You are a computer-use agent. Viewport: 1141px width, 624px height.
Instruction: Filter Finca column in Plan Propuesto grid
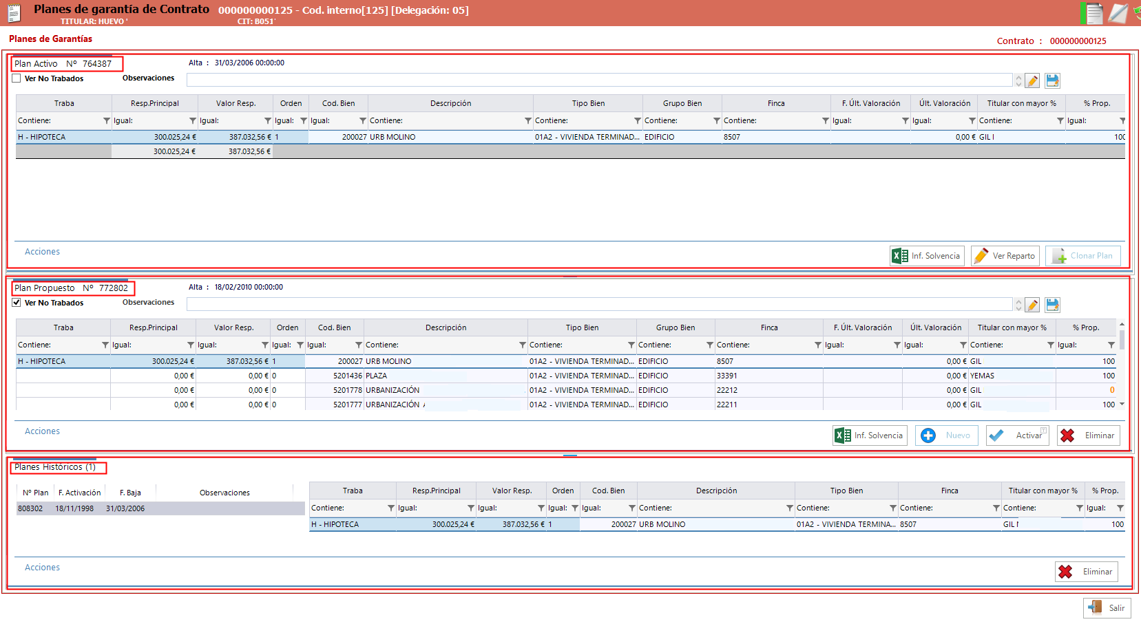[818, 345]
